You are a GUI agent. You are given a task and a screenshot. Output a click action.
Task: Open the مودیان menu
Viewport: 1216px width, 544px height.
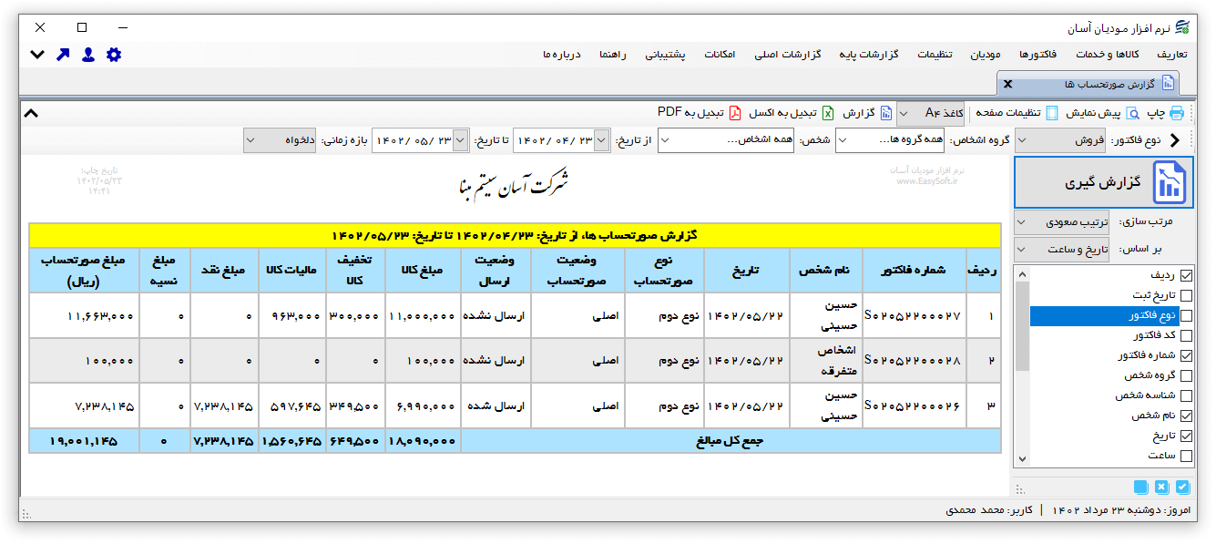(985, 55)
